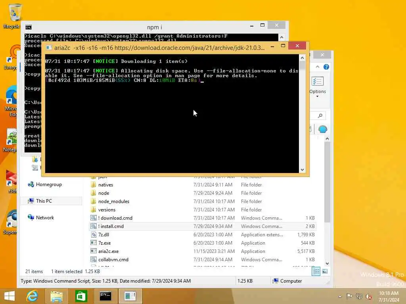The height and width of the screenshot is (304, 406).
Task: Open Action Center flag icon
Action: (x=349, y=296)
